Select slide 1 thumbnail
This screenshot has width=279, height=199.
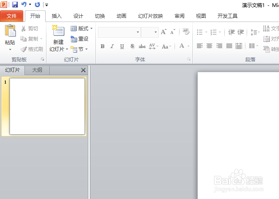47,106
